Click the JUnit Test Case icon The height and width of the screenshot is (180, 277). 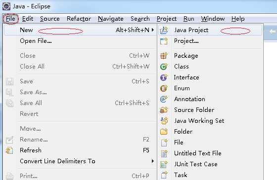[x=164, y=164]
